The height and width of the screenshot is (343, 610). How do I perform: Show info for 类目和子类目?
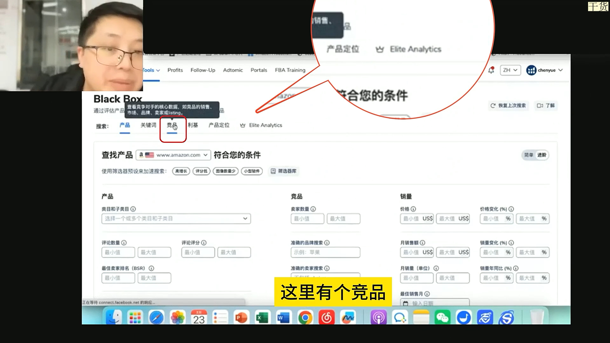pos(133,209)
